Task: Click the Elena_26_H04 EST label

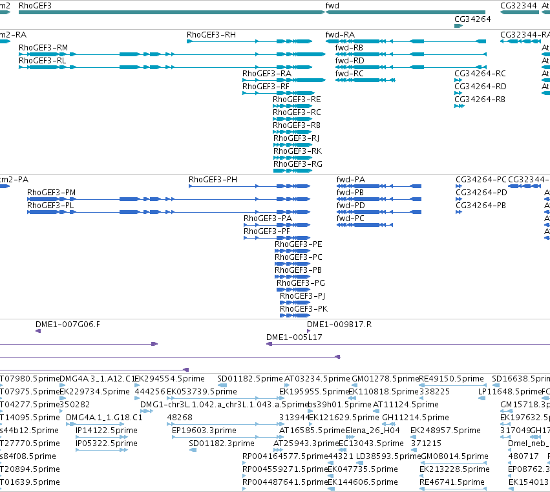Action: click(x=372, y=431)
